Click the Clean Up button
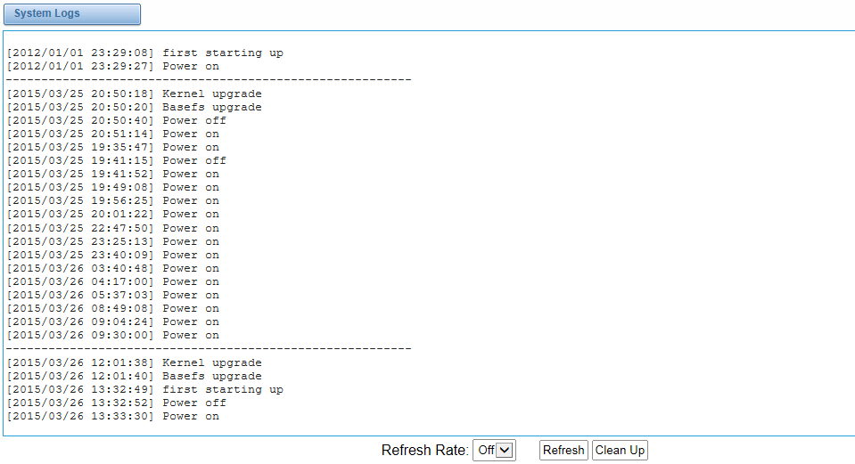This screenshot has width=855, height=464. click(620, 451)
